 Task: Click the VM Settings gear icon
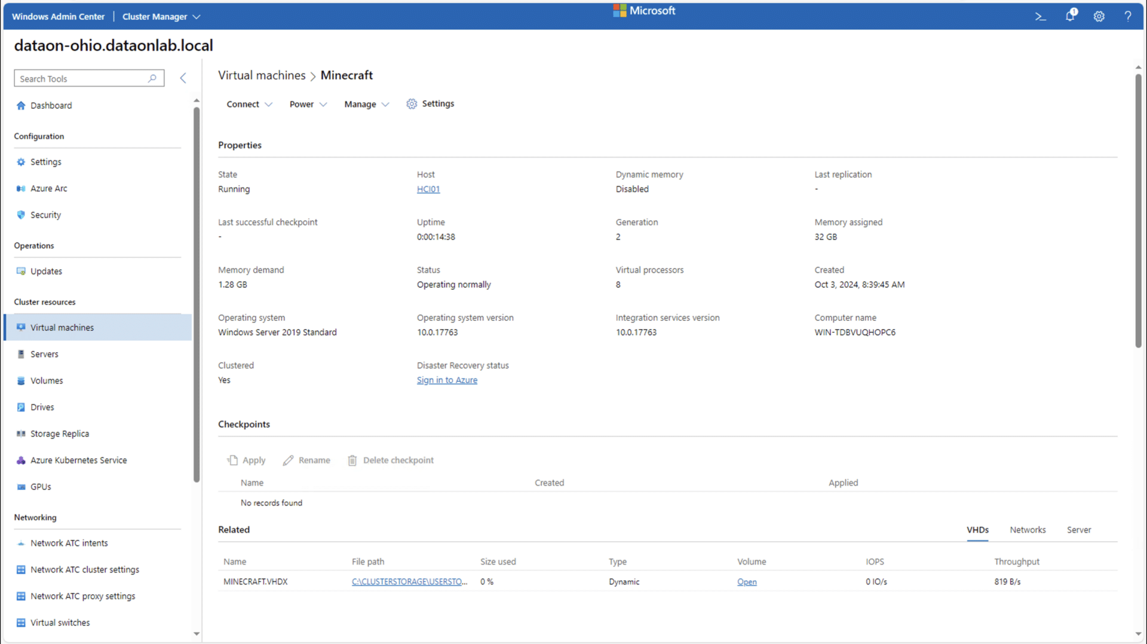pyautogui.click(x=412, y=104)
